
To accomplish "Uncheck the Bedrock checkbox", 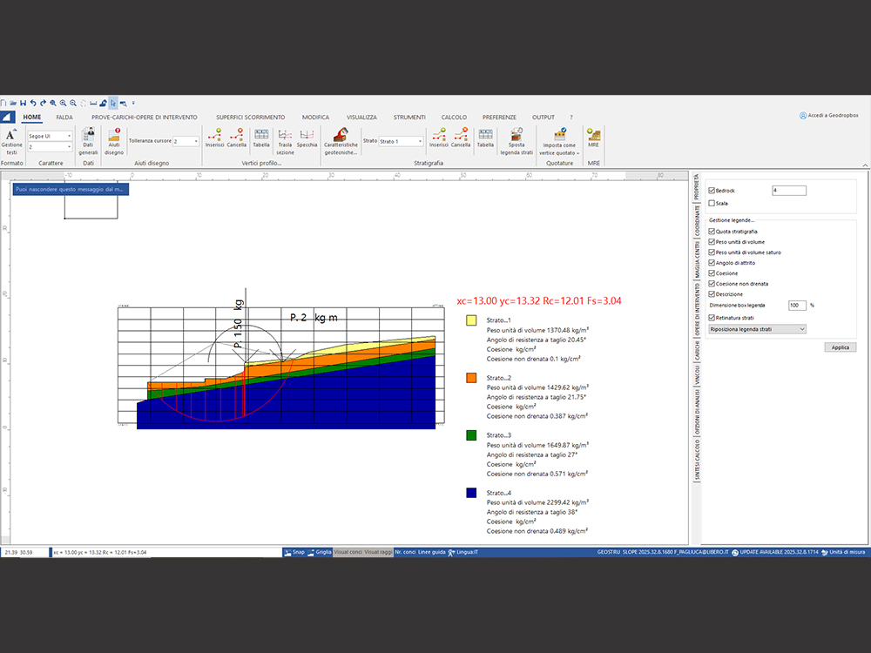I will pyautogui.click(x=712, y=191).
